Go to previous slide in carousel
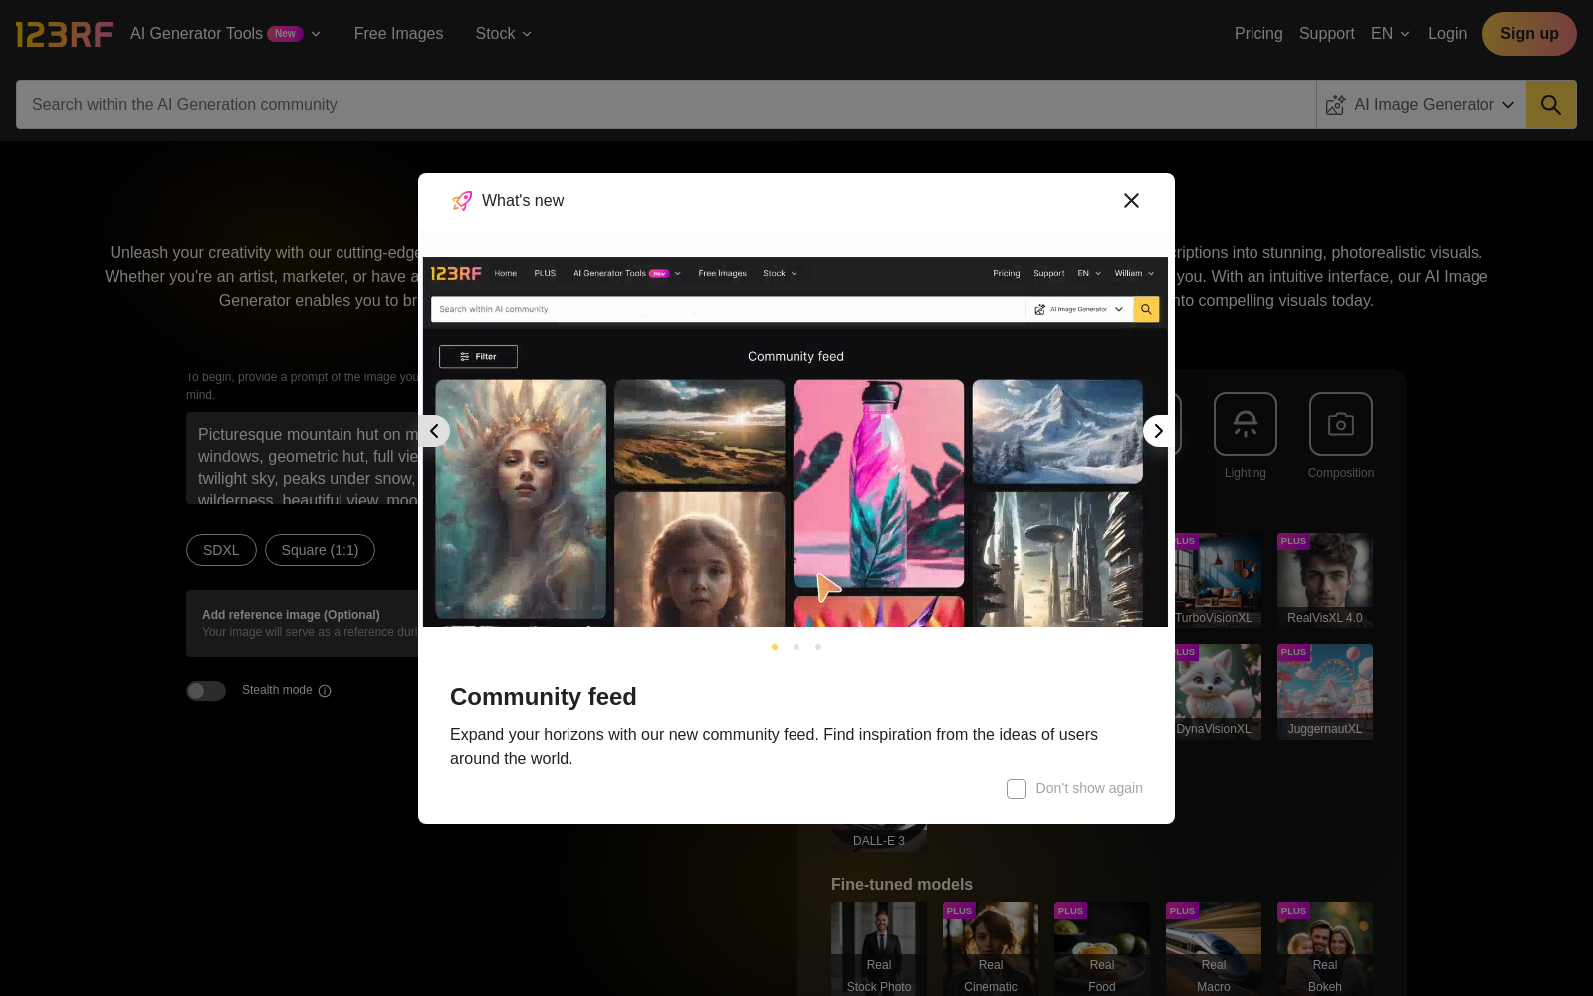 pos(434,431)
